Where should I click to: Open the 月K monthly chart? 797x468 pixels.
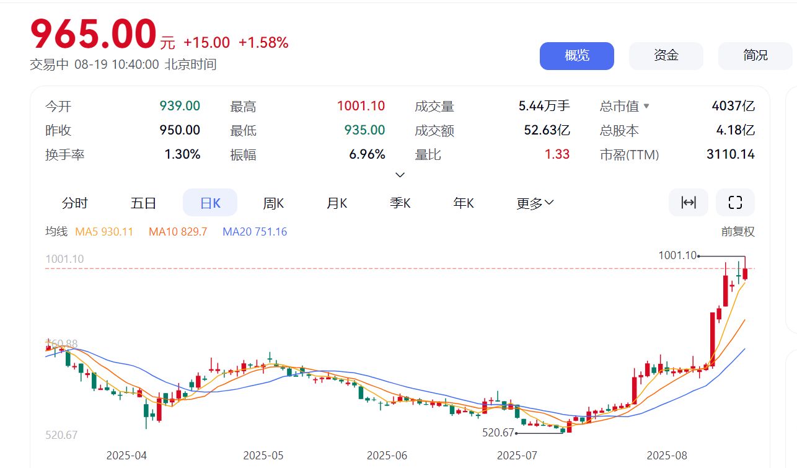pyautogui.click(x=336, y=203)
